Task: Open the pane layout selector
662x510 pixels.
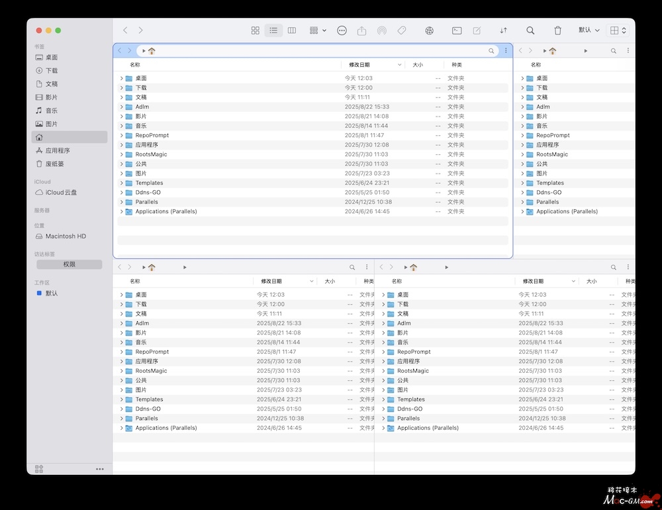Action: click(618, 30)
